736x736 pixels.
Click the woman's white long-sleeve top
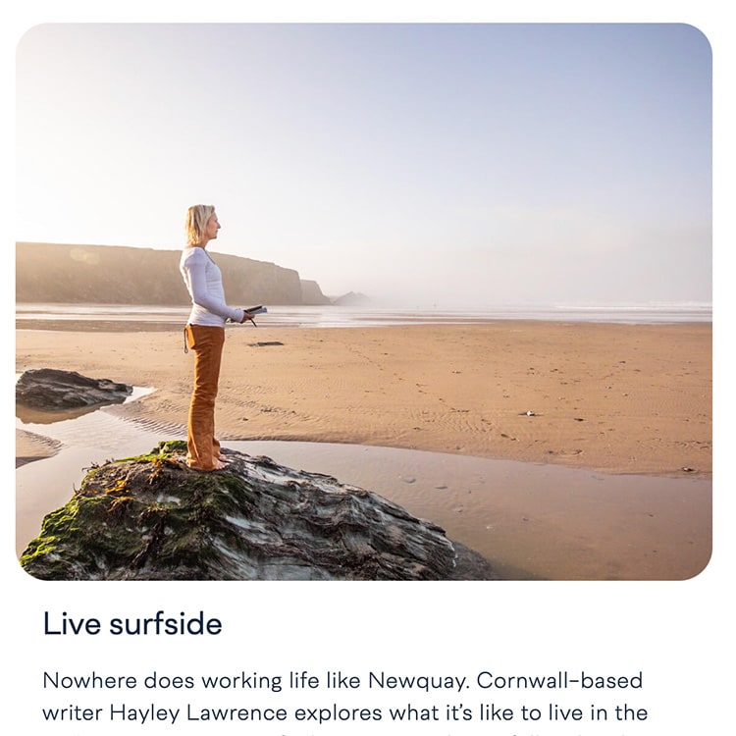pos(206,289)
